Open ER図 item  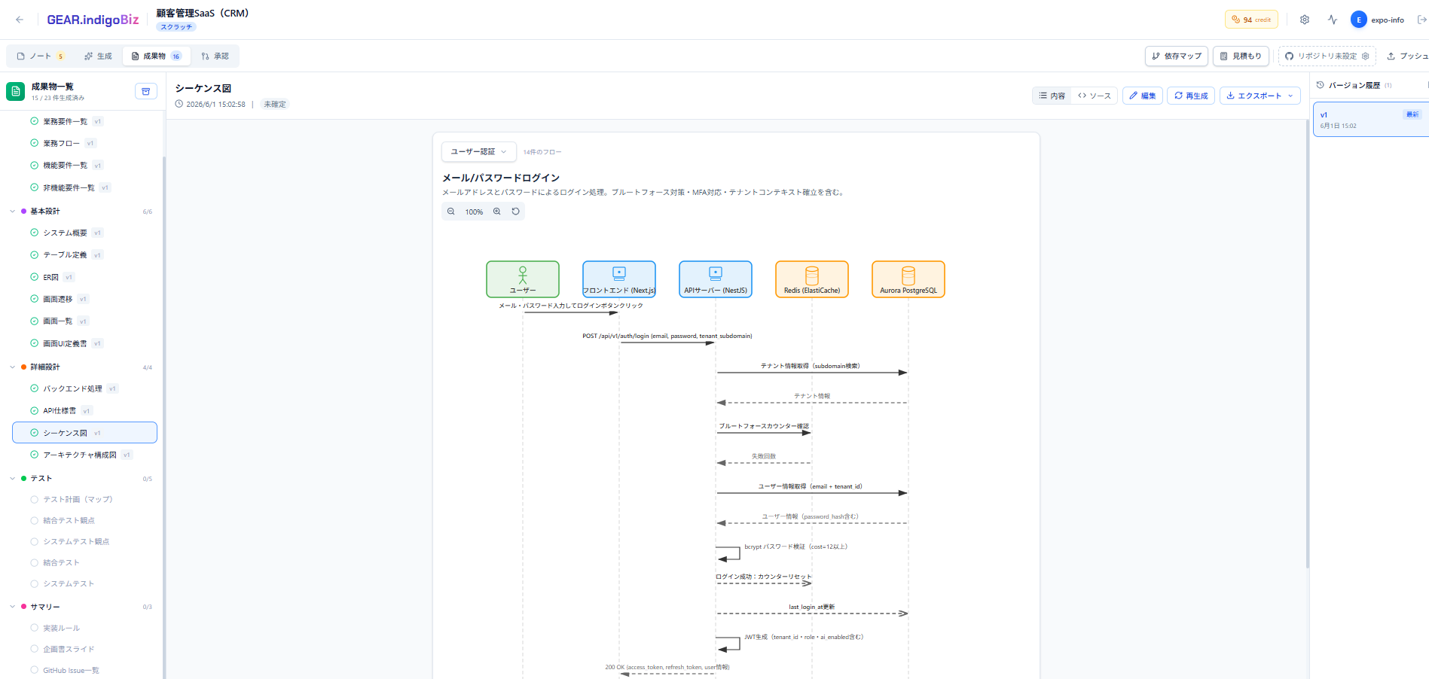(x=84, y=277)
